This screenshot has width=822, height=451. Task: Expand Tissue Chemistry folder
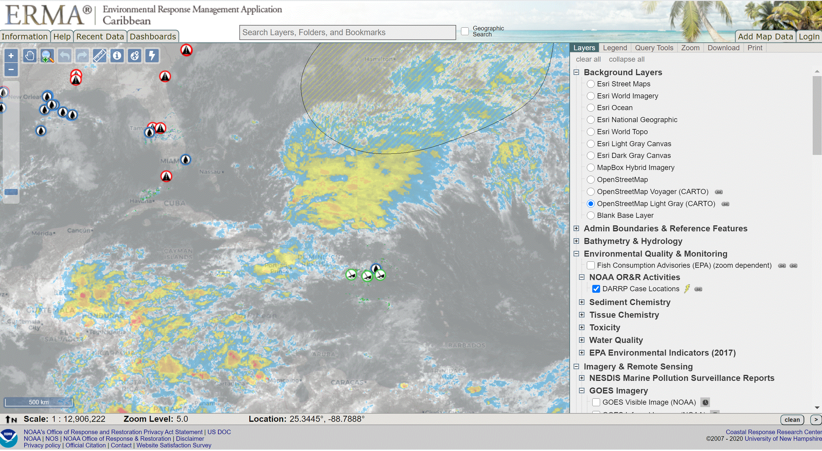click(x=582, y=315)
